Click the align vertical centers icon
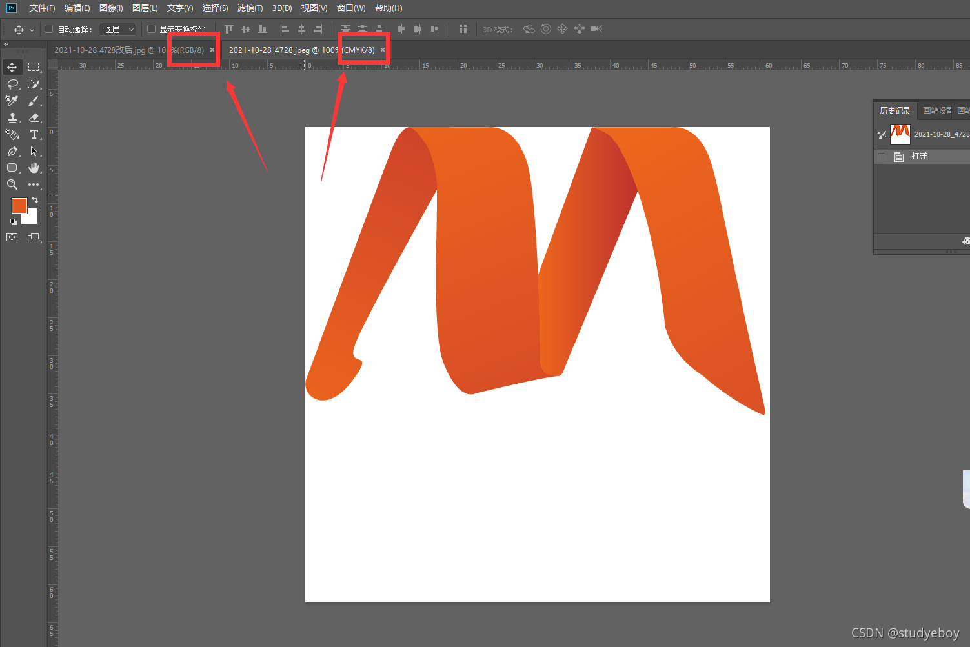Image resolution: width=970 pixels, height=647 pixels. coord(245,29)
